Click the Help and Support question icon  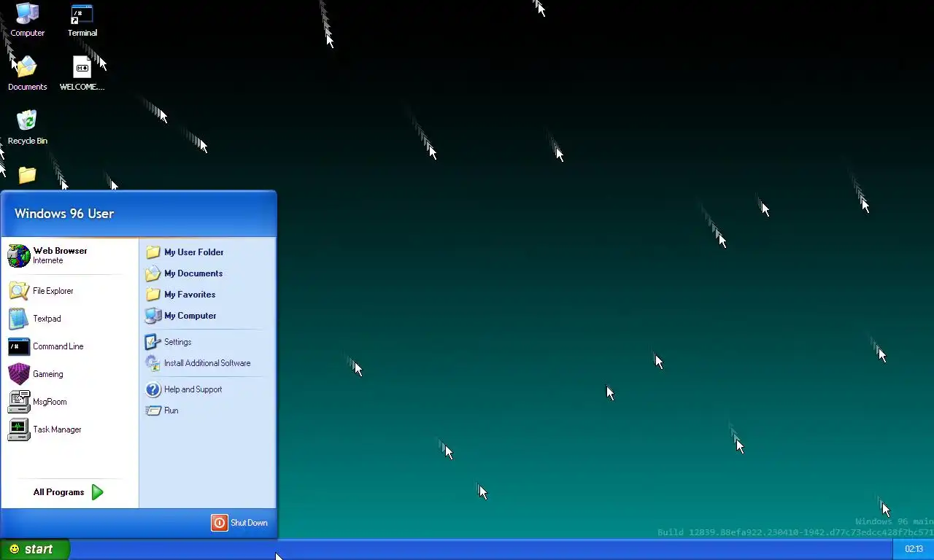tap(153, 389)
